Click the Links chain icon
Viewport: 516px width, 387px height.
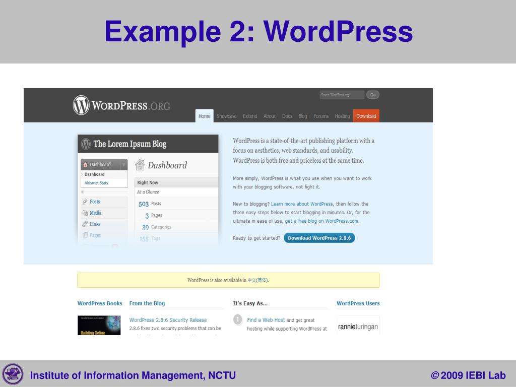(x=85, y=224)
